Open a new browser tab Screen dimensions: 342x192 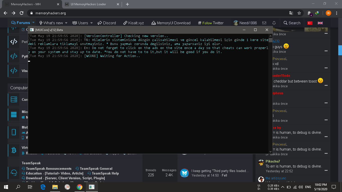(x=127, y=4)
